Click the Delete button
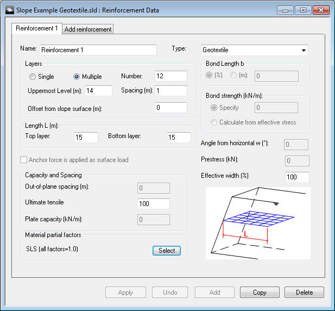This screenshot has width=335, height=311. click(x=304, y=293)
